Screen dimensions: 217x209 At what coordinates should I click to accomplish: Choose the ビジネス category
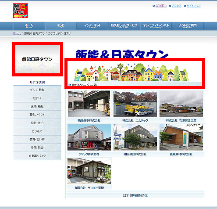(x=37, y=131)
